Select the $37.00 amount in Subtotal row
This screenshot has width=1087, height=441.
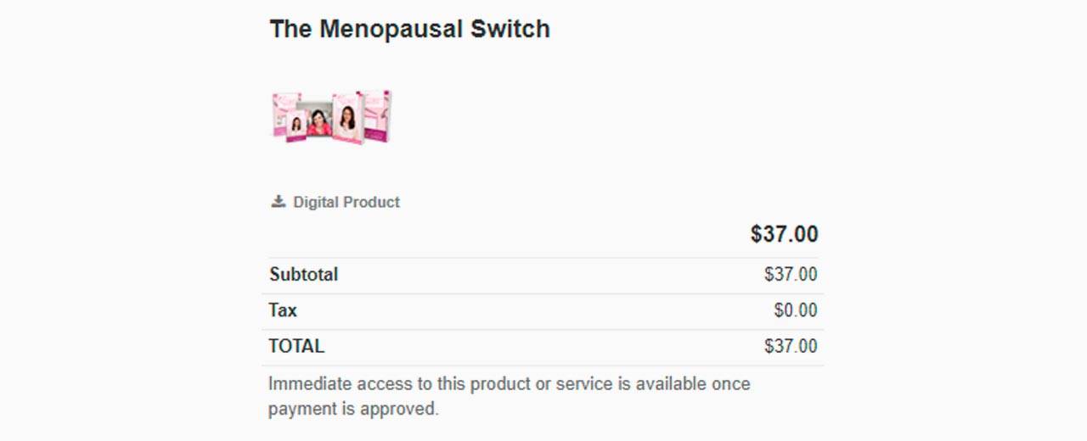[791, 275]
